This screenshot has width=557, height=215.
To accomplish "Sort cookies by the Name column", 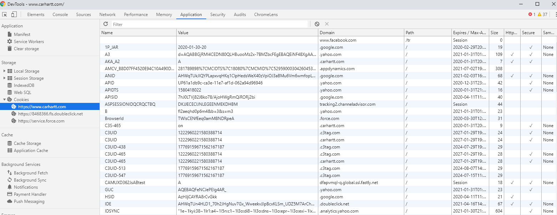I will 138,33.
